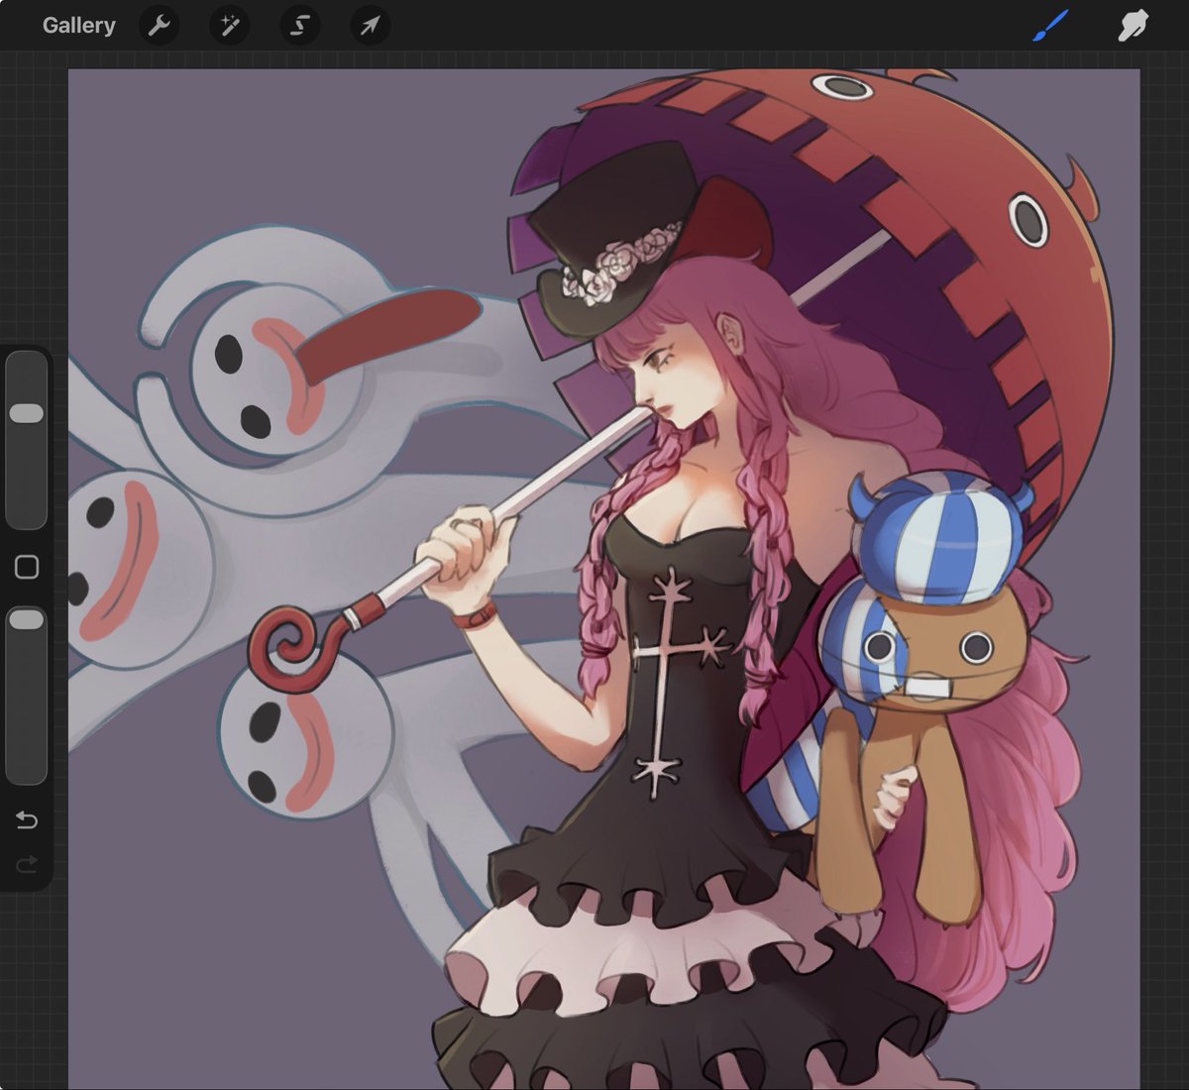1189x1090 pixels.
Task: Click the brush size slider handle
Action: (27, 413)
